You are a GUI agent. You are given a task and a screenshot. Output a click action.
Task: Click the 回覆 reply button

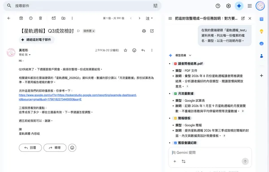(30, 148)
